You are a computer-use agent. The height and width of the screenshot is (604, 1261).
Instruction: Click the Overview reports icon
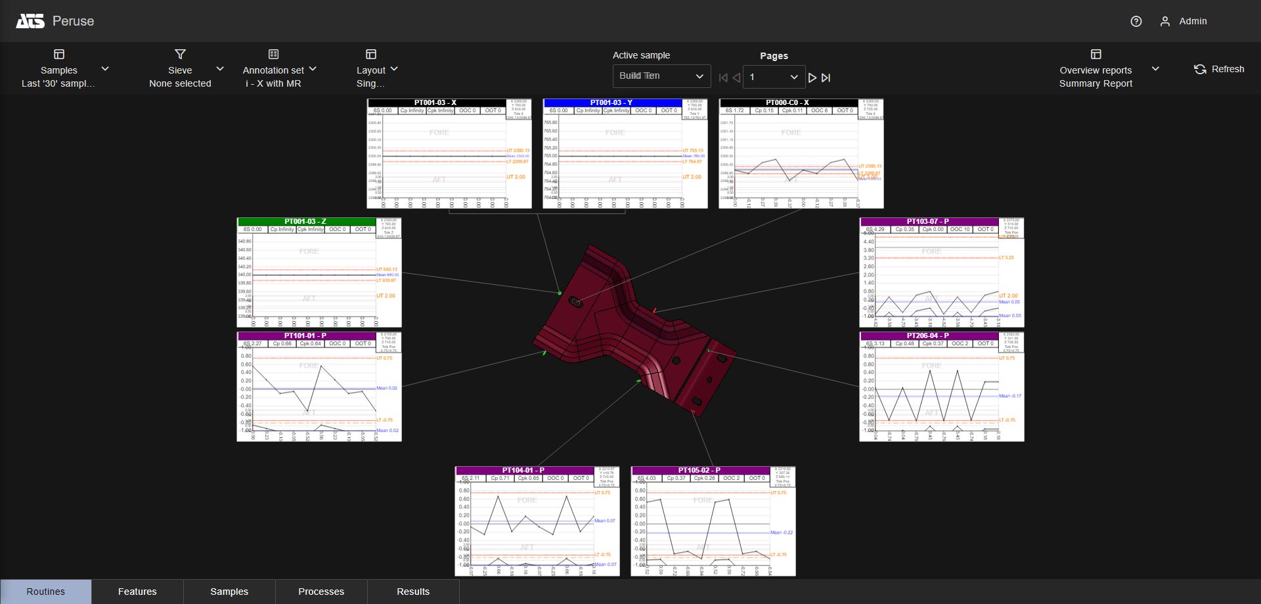point(1095,54)
